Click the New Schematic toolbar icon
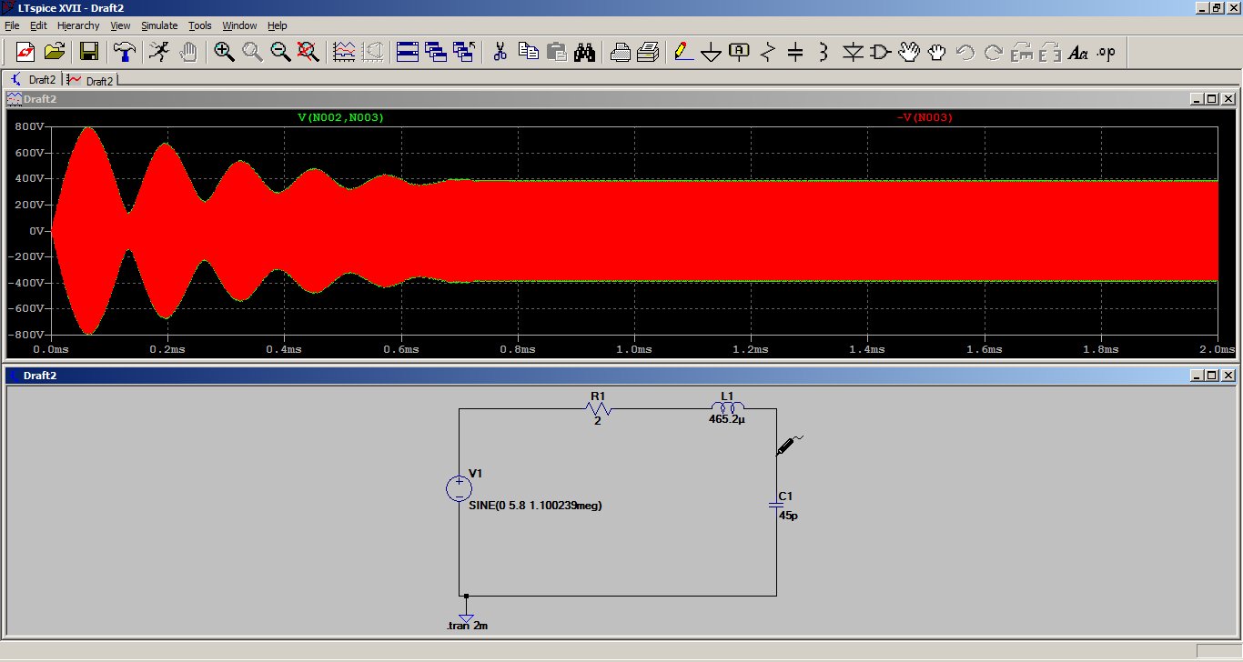The image size is (1243, 662). pos(25,52)
